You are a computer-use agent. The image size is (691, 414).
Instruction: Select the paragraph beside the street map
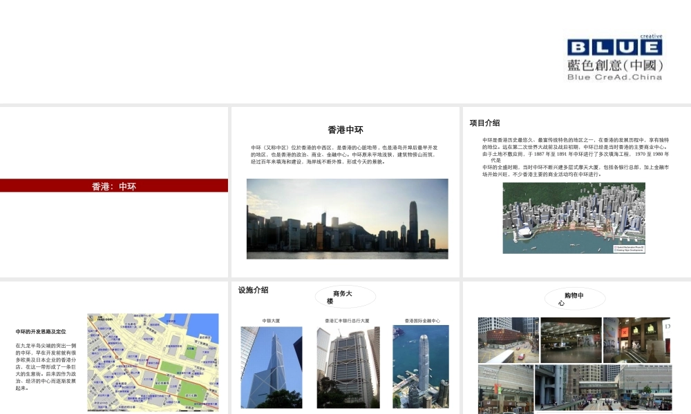click(x=46, y=367)
